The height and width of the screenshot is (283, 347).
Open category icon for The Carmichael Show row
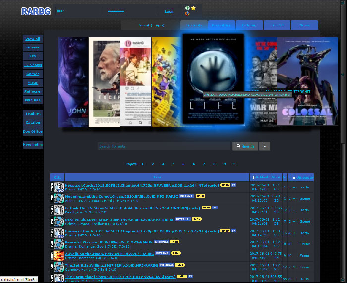(x=57, y=278)
